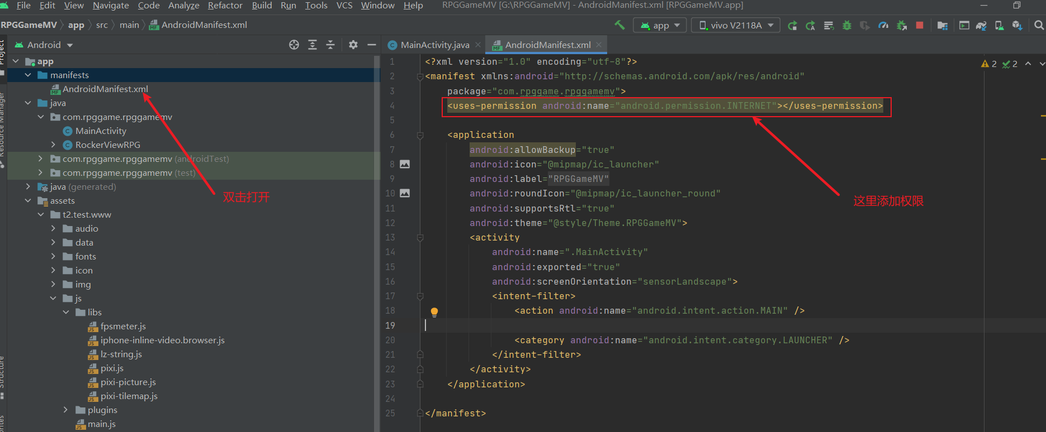Expand all nodes in the project panel

313,45
